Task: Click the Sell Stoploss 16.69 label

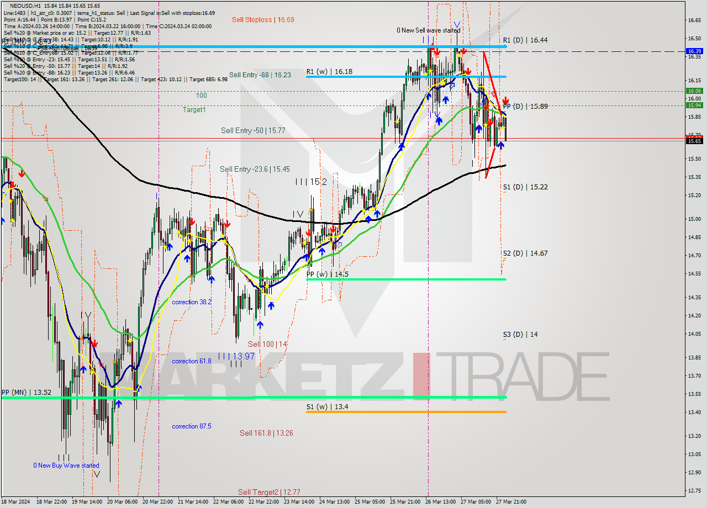Action: 263,20
